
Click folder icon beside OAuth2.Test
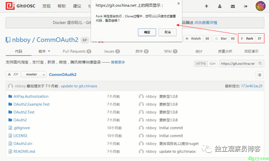[10, 112]
